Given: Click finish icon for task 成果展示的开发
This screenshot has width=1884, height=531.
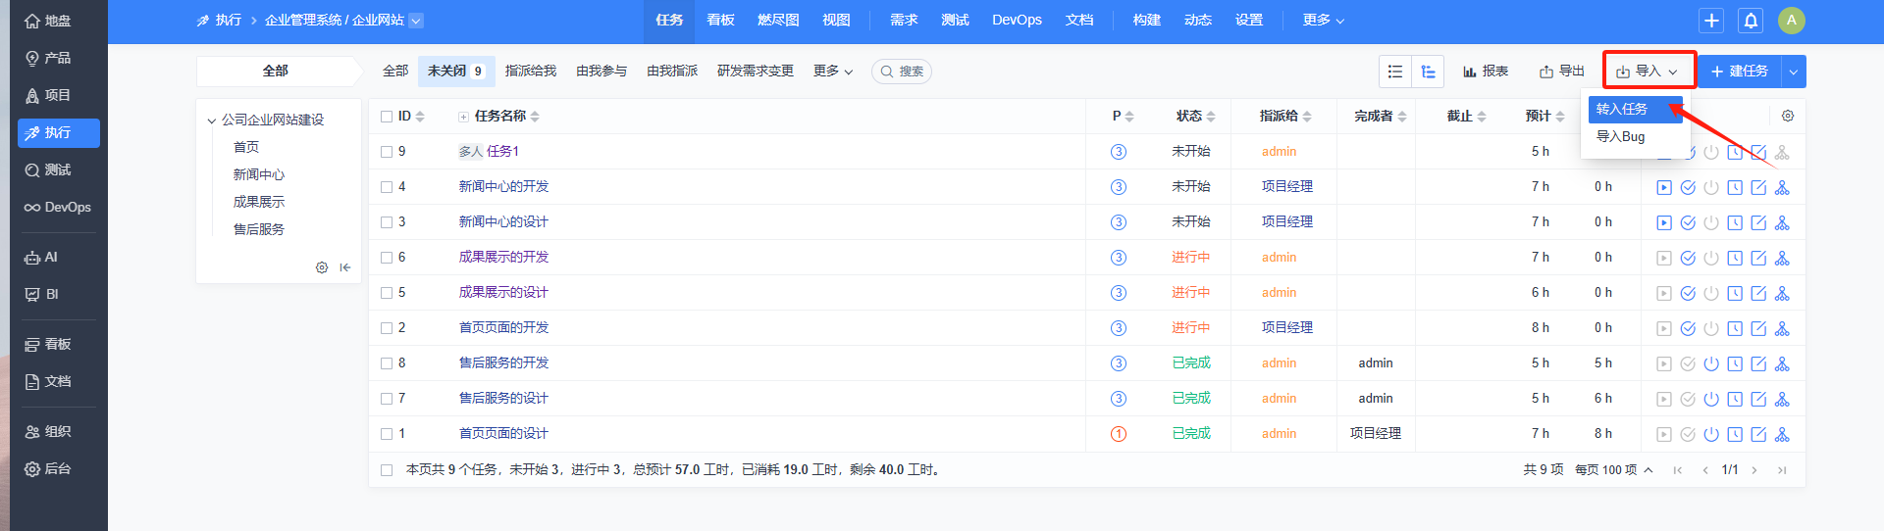Looking at the screenshot, I should [1688, 258].
